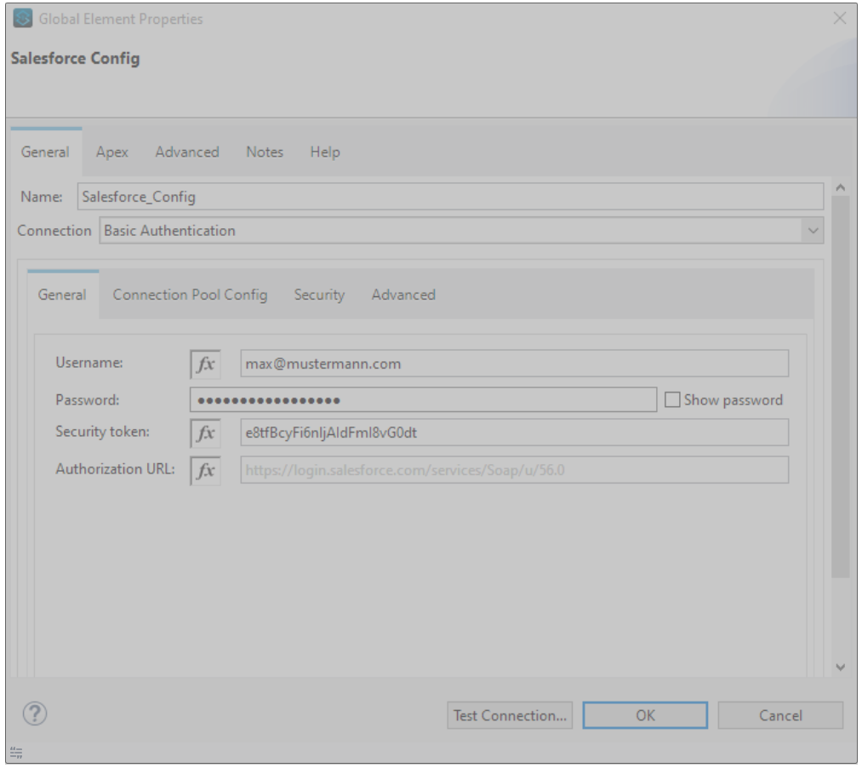Screen dimensions: 862x768
Task: Select the Notes tab
Action: coord(265,152)
